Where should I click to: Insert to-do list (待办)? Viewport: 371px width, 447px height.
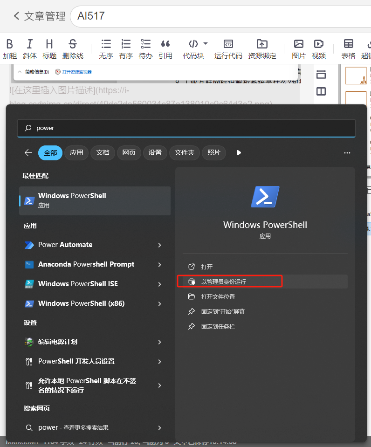point(145,49)
